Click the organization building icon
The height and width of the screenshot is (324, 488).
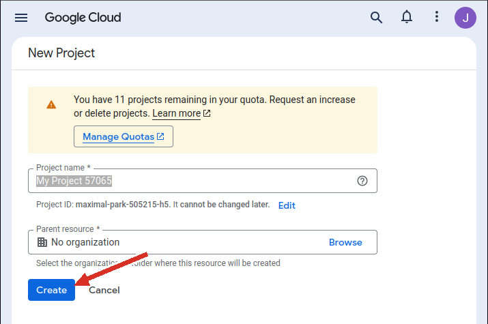[x=42, y=242]
